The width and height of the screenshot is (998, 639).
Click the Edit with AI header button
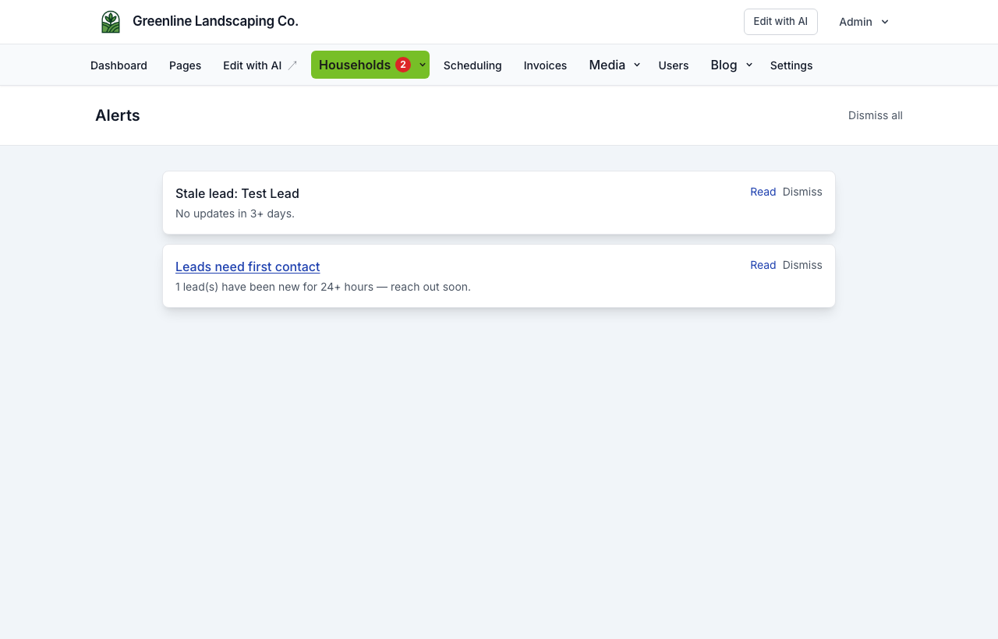780,22
